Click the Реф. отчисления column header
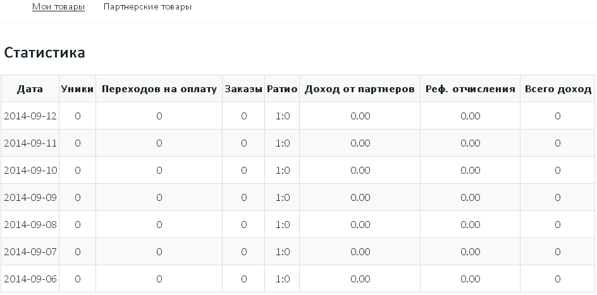597x295 pixels. [471, 89]
